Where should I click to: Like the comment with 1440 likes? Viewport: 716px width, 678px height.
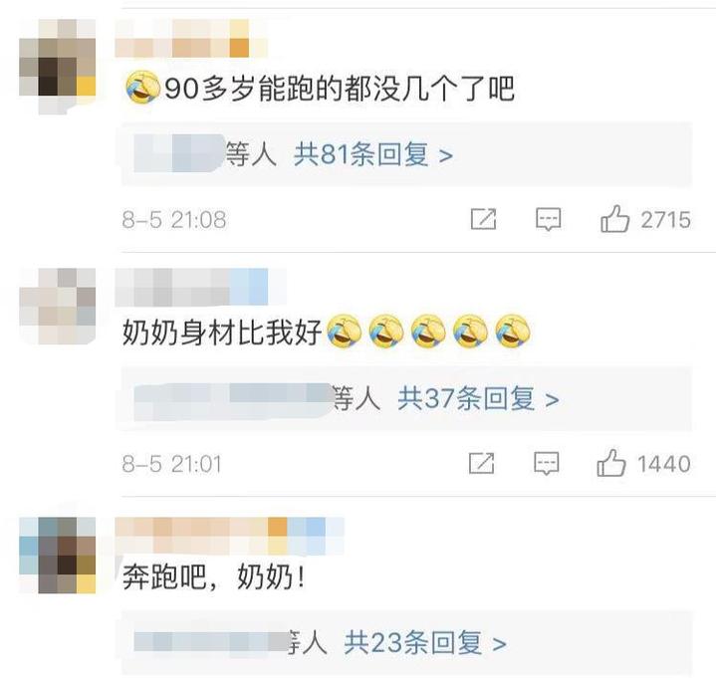[611, 463]
